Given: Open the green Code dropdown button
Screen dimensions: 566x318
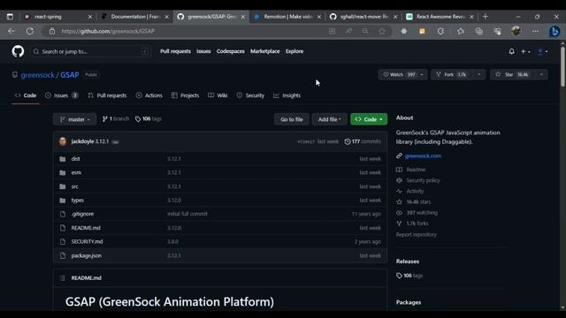Looking at the screenshot, I should coord(369,119).
